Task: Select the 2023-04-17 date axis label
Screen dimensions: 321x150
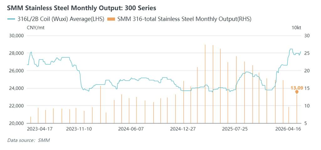Action: click(39, 129)
